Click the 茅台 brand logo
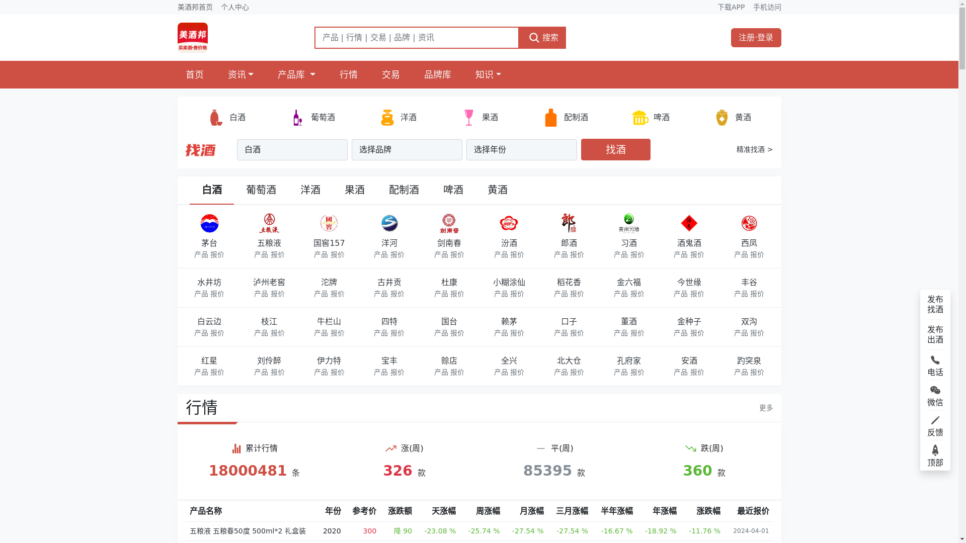Screen dimensions: 966x543 pos(209,223)
